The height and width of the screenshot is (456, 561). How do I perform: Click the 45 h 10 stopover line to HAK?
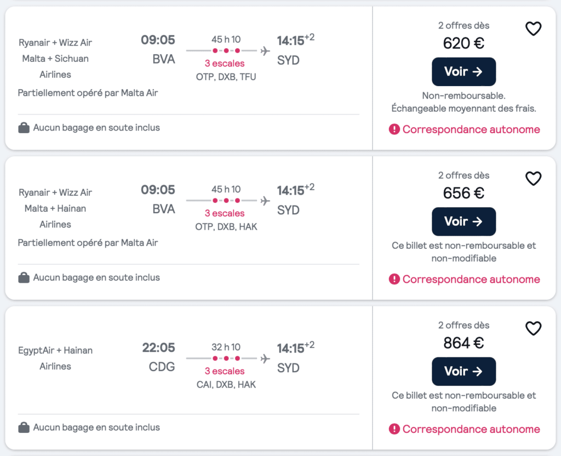(222, 201)
